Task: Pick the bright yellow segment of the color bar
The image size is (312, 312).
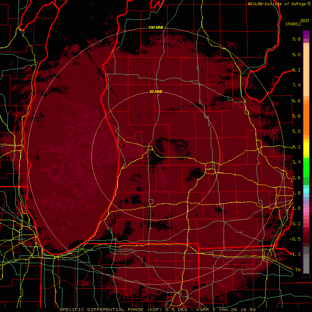Action: click(306, 148)
